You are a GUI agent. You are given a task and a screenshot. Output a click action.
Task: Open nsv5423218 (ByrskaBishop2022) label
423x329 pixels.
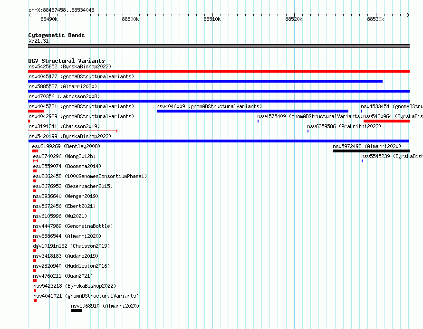[75, 286]
